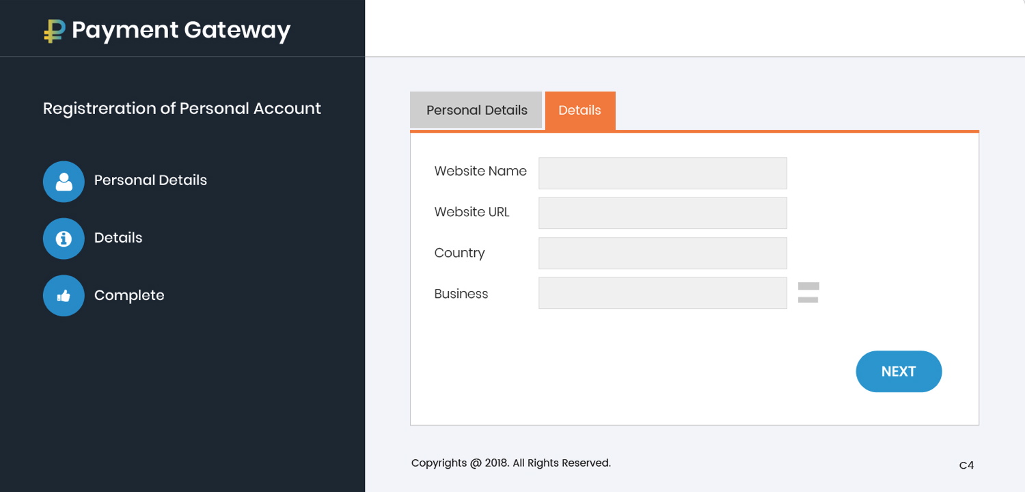
Task: Click the Copyrights 2018 footer text
Action: point(510,463)
